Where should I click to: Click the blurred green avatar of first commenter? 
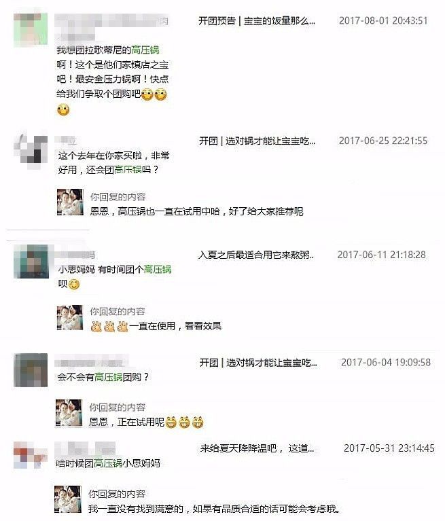pyautogui.click(x=31, y=30)
